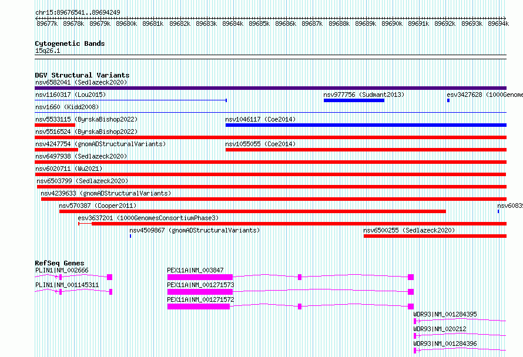Click the 89694k ruler position

tap(498, 23)
